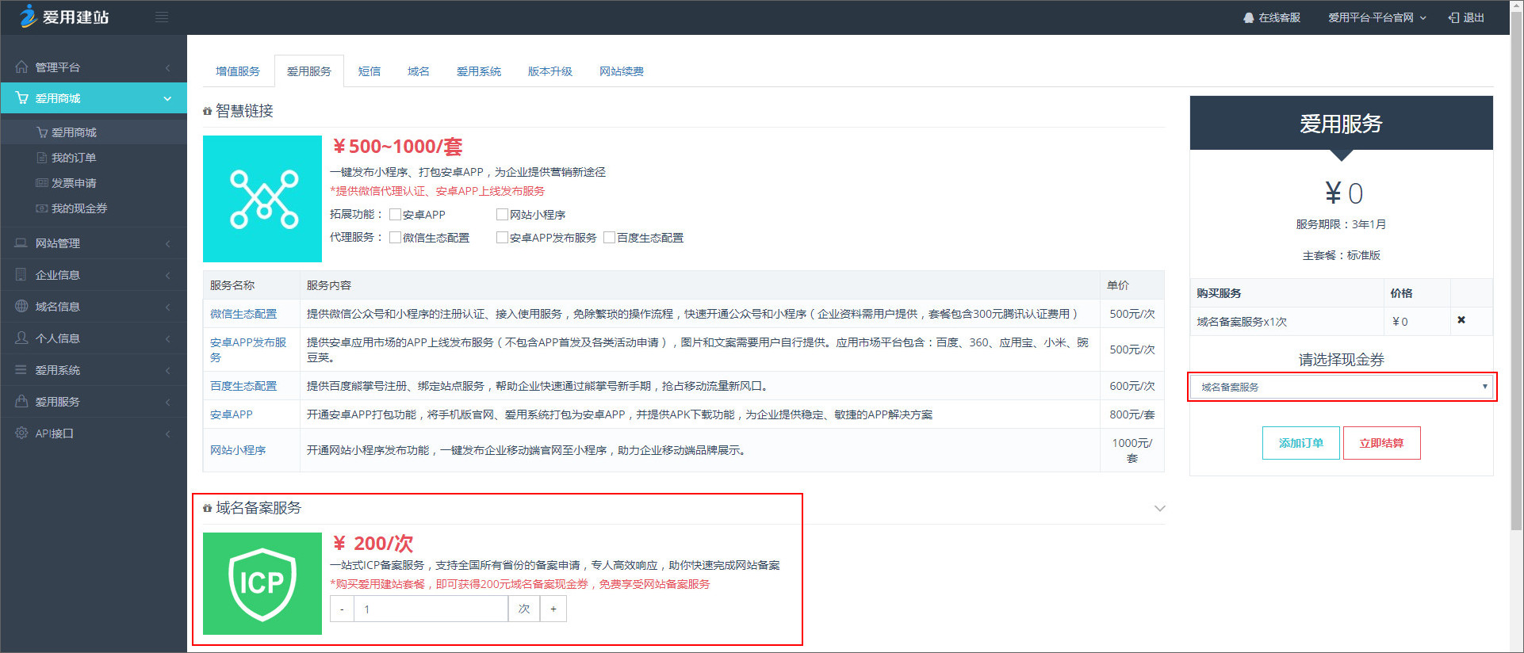The height and width of the screenshot is (653, 1524).
Task: Click the ICP quantity input field
Action: point(431,609)
